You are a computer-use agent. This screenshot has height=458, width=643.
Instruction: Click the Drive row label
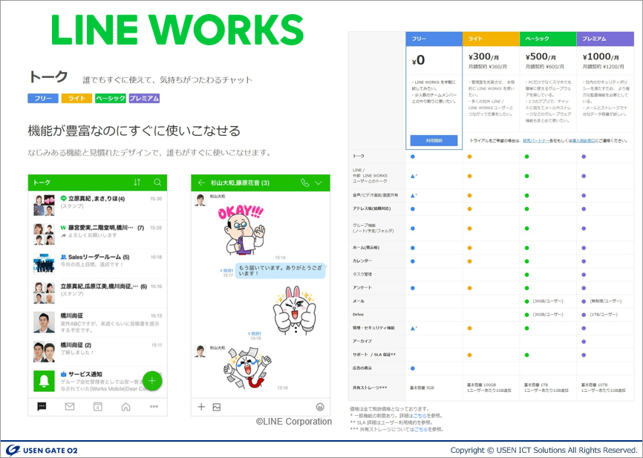358,315
